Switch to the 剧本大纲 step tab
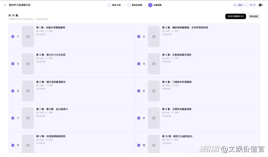Viewport: 268px width, 157px height. pos(115,5)
